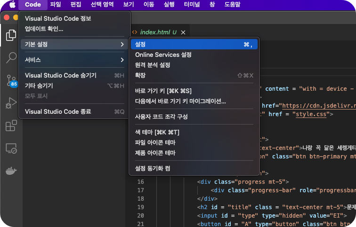Open the 선택 영역 menu
This screenshot has width=356, height=227.
click(102, 4)
